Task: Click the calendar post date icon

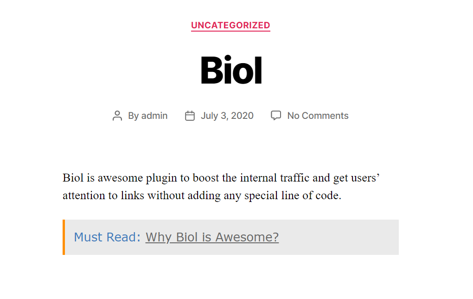Action: [x=190, y=116]
